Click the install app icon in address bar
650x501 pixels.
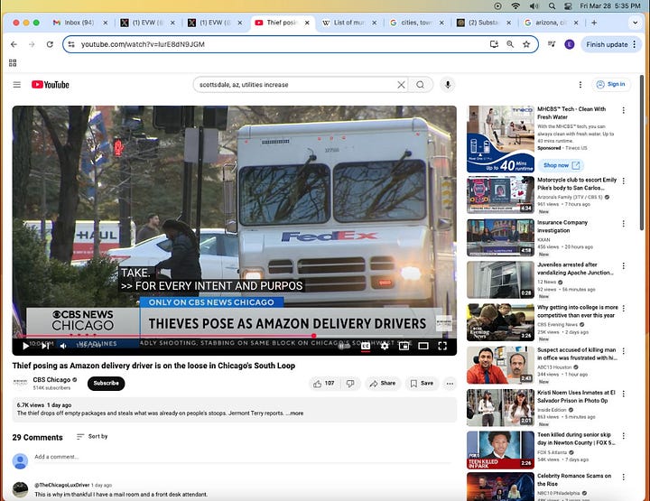(494, 44)
